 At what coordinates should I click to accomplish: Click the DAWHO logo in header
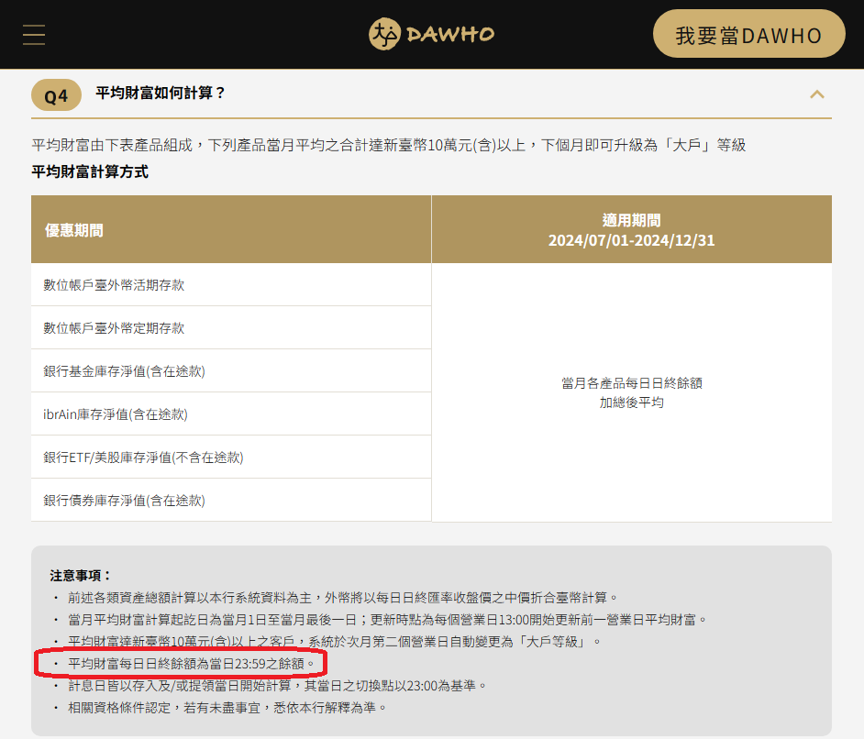(431, 35)
